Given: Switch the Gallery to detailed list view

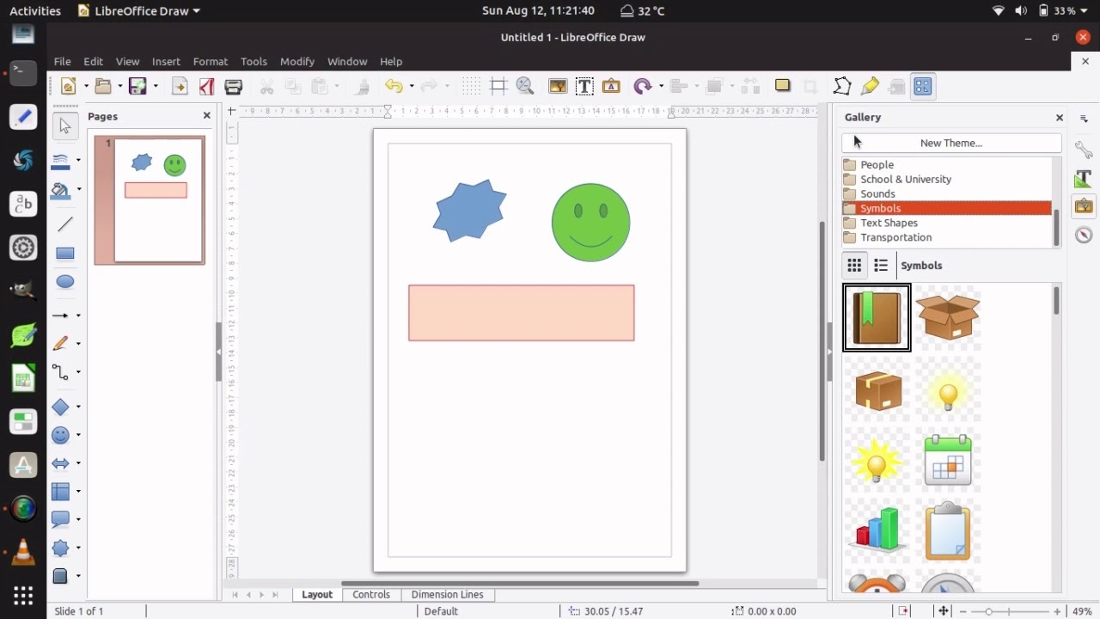Looking at the screenshot, I should tap(881, 265).
